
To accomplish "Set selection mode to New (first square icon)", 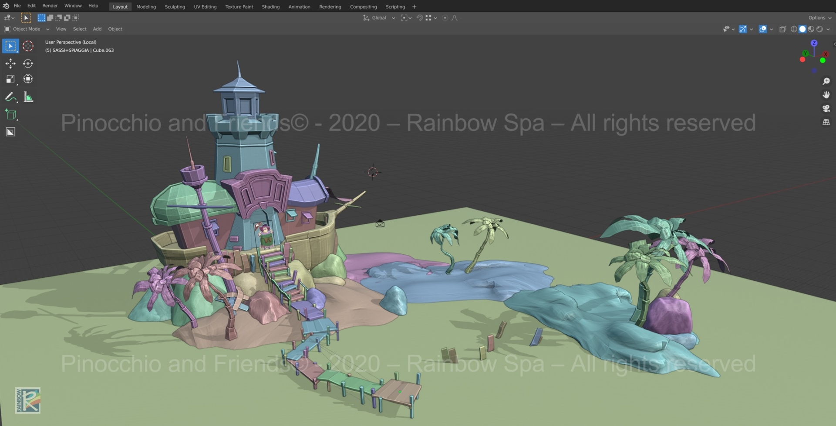I will point(41,18).
